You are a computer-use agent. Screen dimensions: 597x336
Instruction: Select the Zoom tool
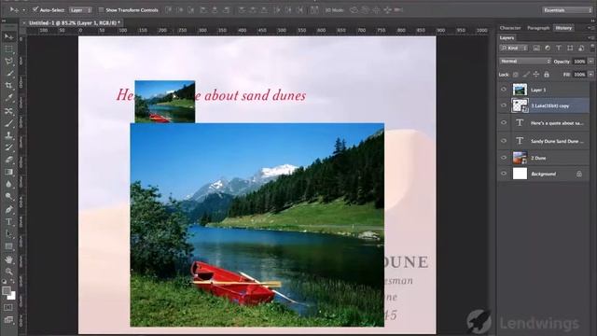pos(8,272)
